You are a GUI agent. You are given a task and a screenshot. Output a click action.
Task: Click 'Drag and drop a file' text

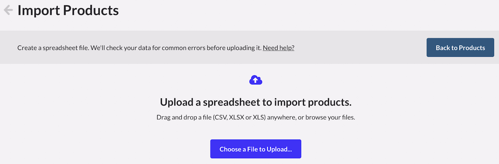coord(184,117)
